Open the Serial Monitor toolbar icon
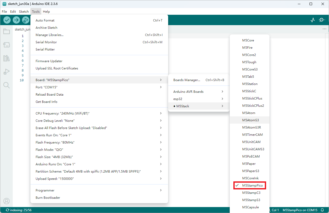 pyautogui.click(x=322, y=20)
